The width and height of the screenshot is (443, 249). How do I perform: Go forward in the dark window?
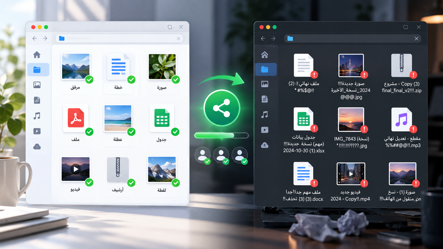(273, 39)
